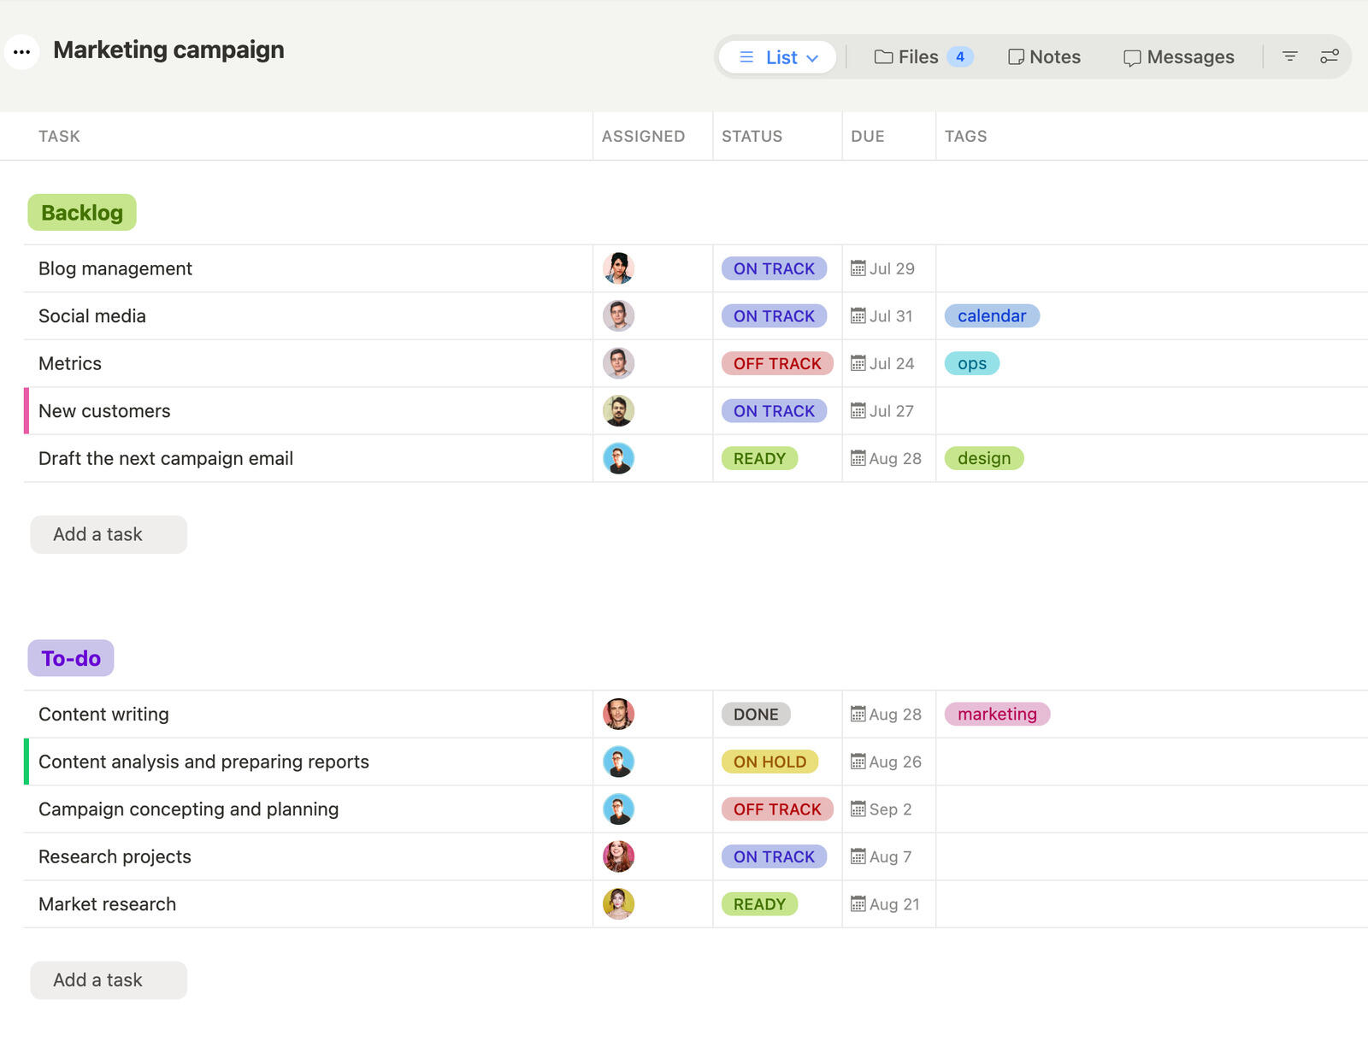Switch to the Notes tab
Screen dimensions: 1368x1047
click(1044, 56)
